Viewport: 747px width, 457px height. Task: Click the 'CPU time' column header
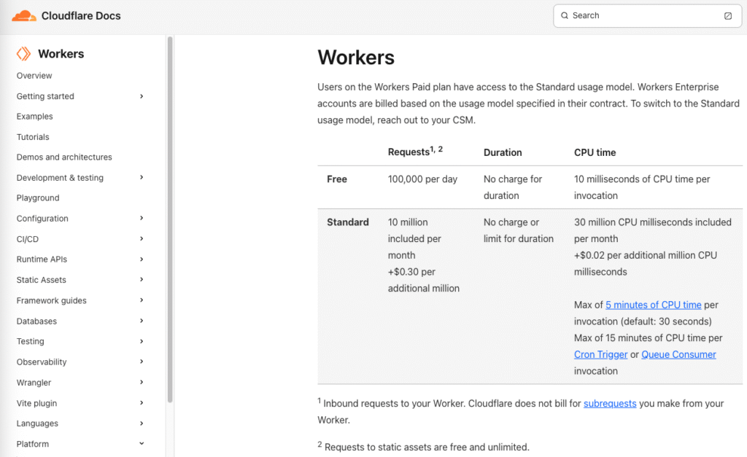click(595, 152)
